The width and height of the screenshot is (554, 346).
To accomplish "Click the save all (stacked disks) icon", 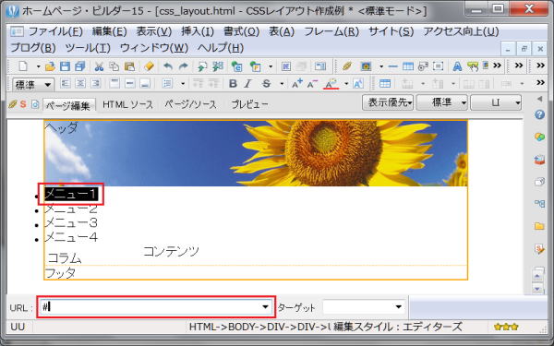I will pos(79,66).
